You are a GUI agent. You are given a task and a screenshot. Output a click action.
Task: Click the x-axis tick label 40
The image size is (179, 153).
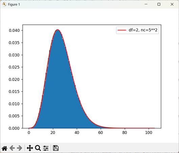[x=77, y=133]
